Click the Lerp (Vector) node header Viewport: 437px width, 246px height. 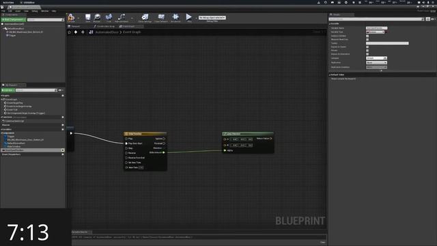tap(248, 134)
